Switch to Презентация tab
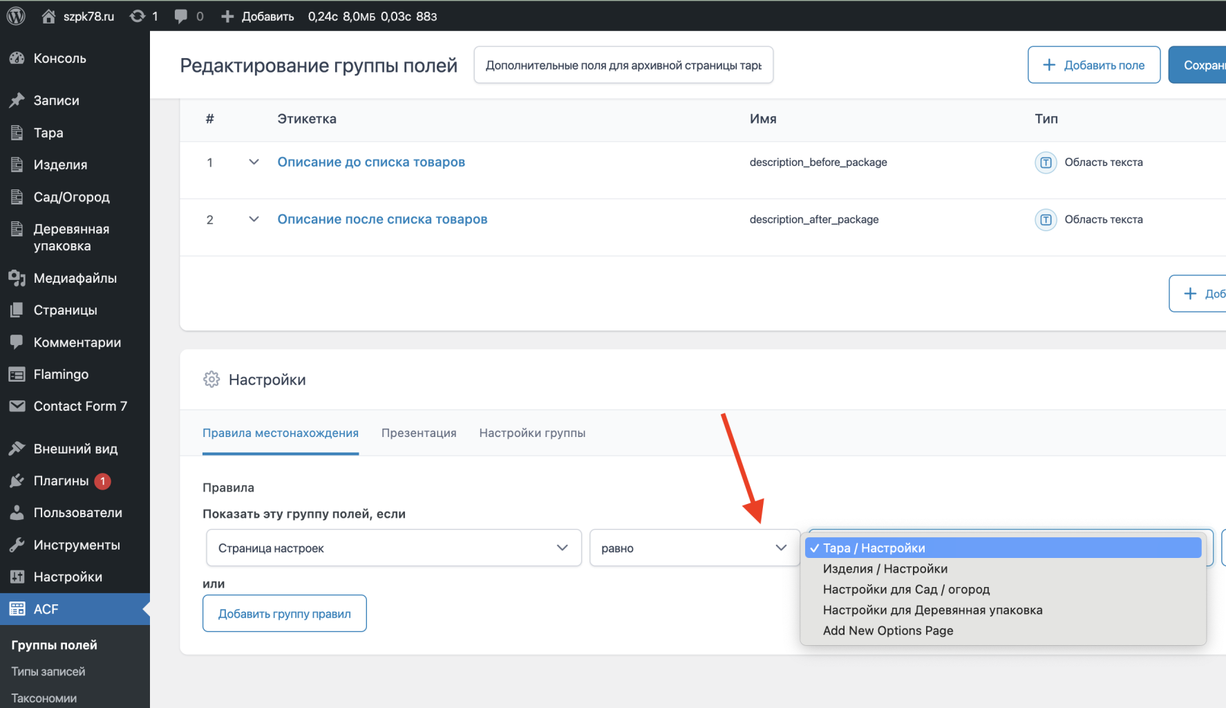Screen dimensions: 1226x708 pyautogui.click(x=419, y=433)
